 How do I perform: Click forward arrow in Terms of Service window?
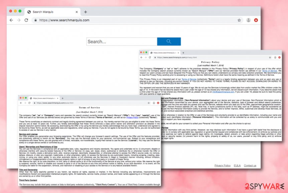click(25, 103)
